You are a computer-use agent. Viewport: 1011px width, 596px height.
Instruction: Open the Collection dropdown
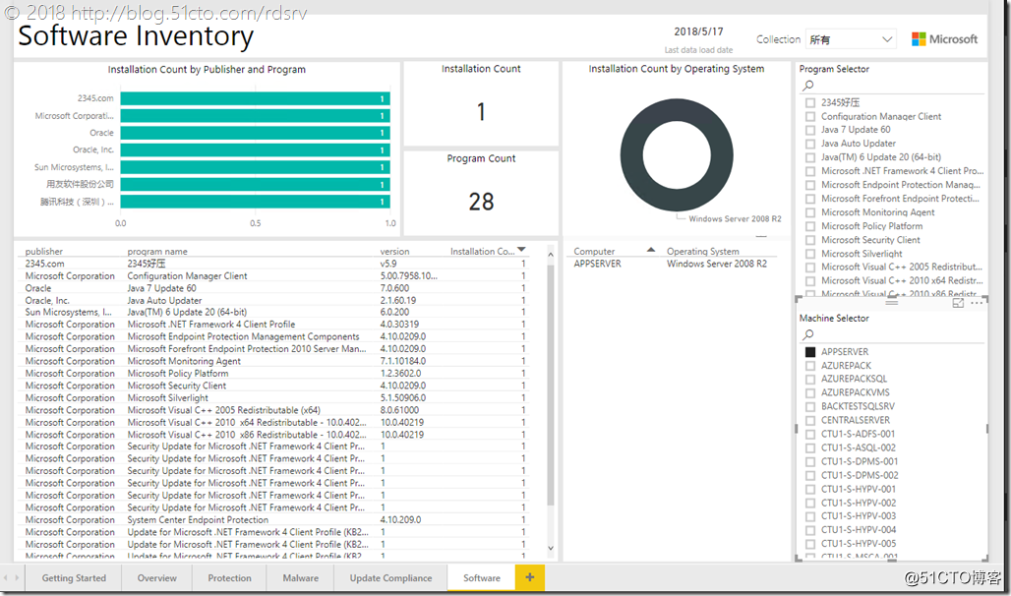pyautogui.click(x=851, y=39)
